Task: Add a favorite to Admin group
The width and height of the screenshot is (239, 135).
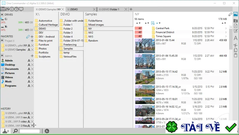Action: tap(32, 56)
